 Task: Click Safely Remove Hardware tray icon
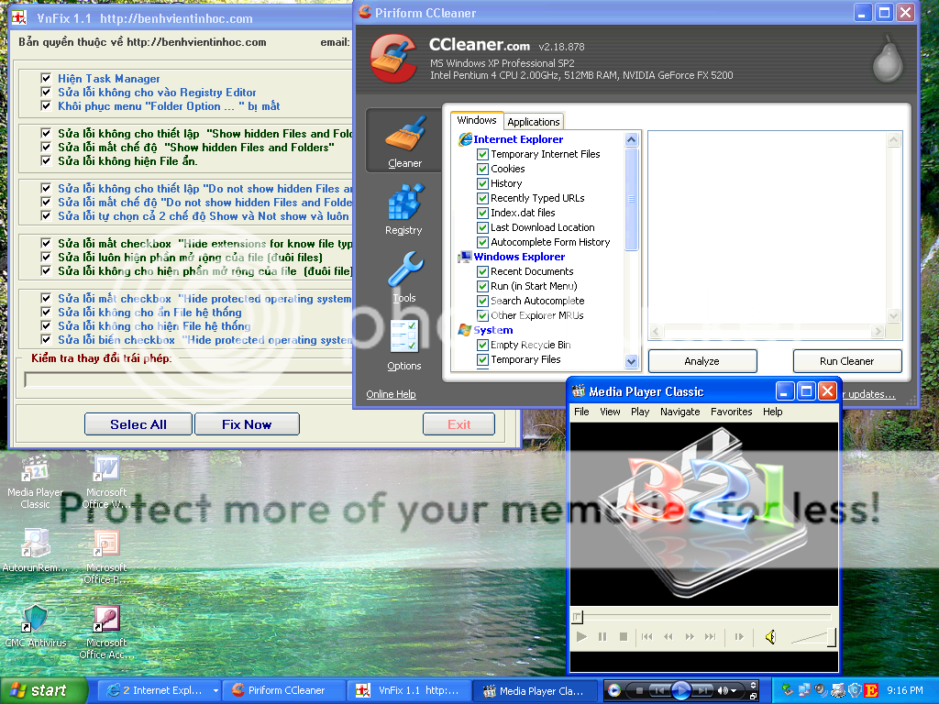coord(788,690)
